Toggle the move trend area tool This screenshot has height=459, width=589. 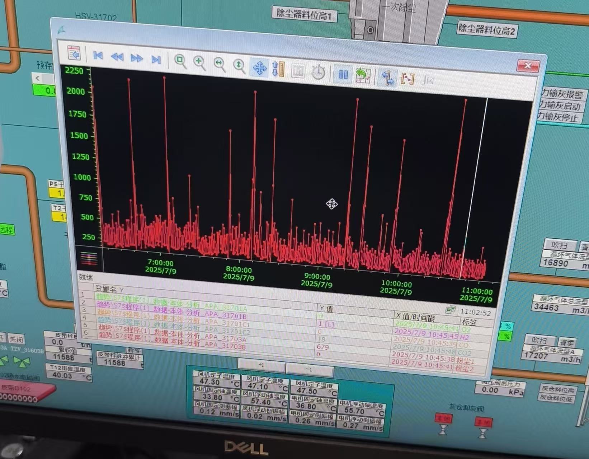[x=259, y=67]
